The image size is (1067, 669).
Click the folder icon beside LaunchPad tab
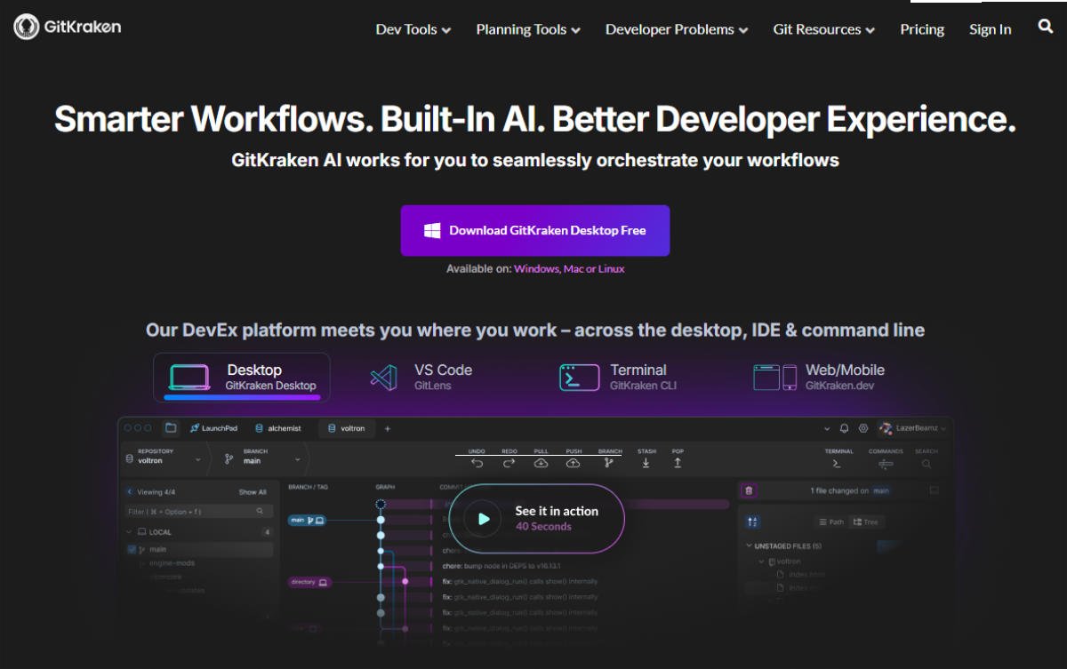[x=171, y=428]
